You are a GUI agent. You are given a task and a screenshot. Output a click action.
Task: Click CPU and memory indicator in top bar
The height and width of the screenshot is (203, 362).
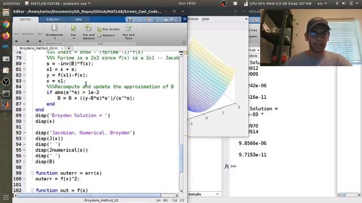coord(278,3)
